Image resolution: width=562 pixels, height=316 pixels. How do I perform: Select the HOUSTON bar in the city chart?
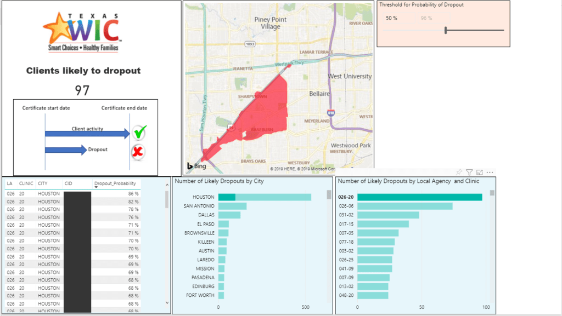point(265,197)
